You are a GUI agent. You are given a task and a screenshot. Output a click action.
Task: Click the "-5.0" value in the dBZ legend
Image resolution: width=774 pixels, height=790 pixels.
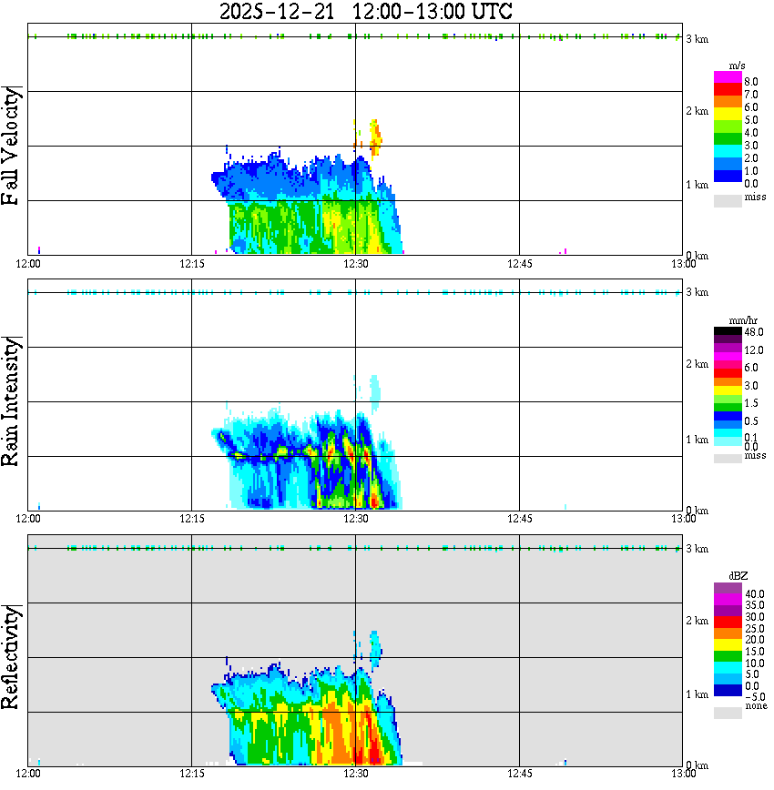pos(754,697)
